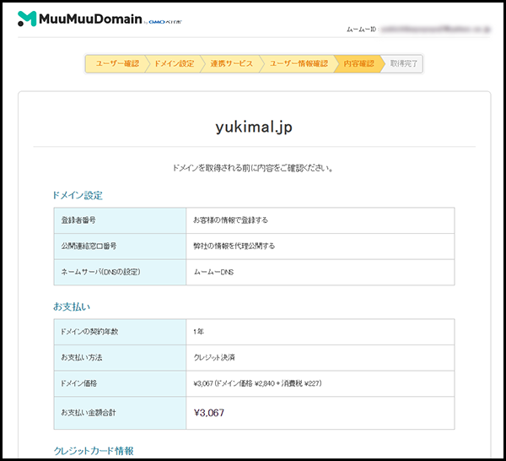Click the yukimal.jp domain title

click(253, 127)
